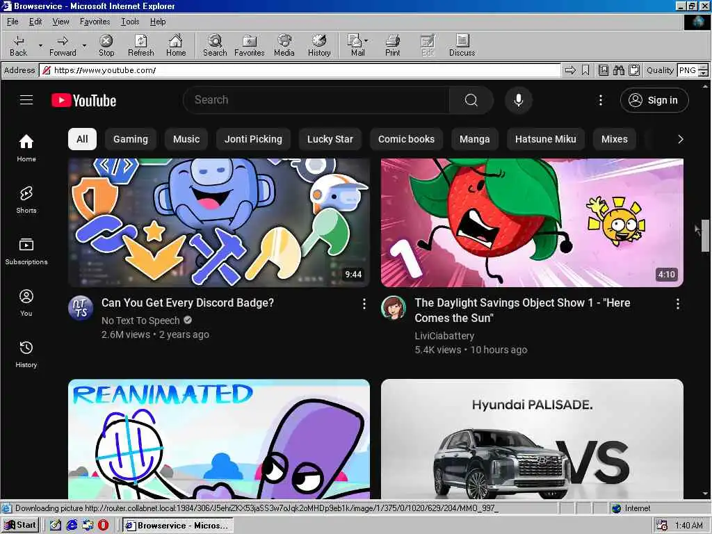Click in the YouTube Search field
Viewport: 712px width, 534px height.
[x=316, y=100]
